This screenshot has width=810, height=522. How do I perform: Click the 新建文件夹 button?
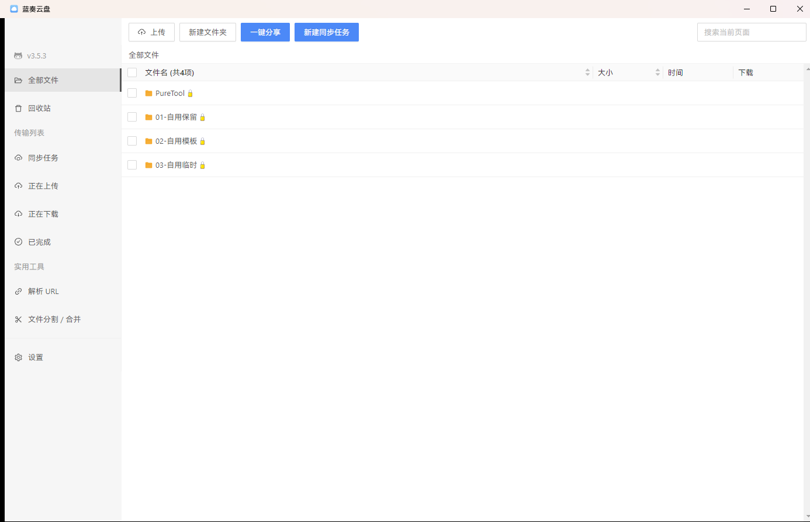point(207,32)
